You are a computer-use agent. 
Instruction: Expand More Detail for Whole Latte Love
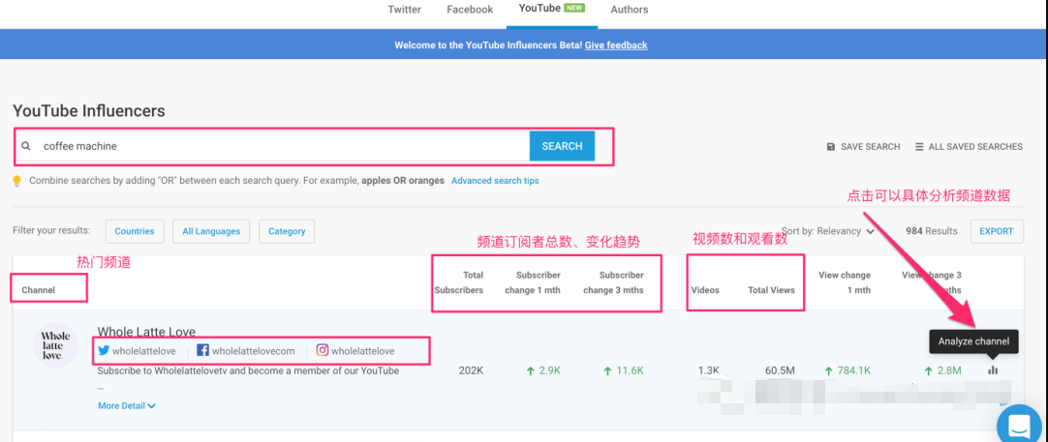127,406
